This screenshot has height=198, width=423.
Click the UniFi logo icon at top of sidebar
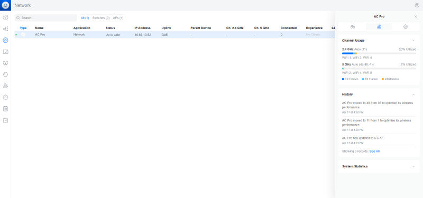pyautogui.click(x=5, y=5)
